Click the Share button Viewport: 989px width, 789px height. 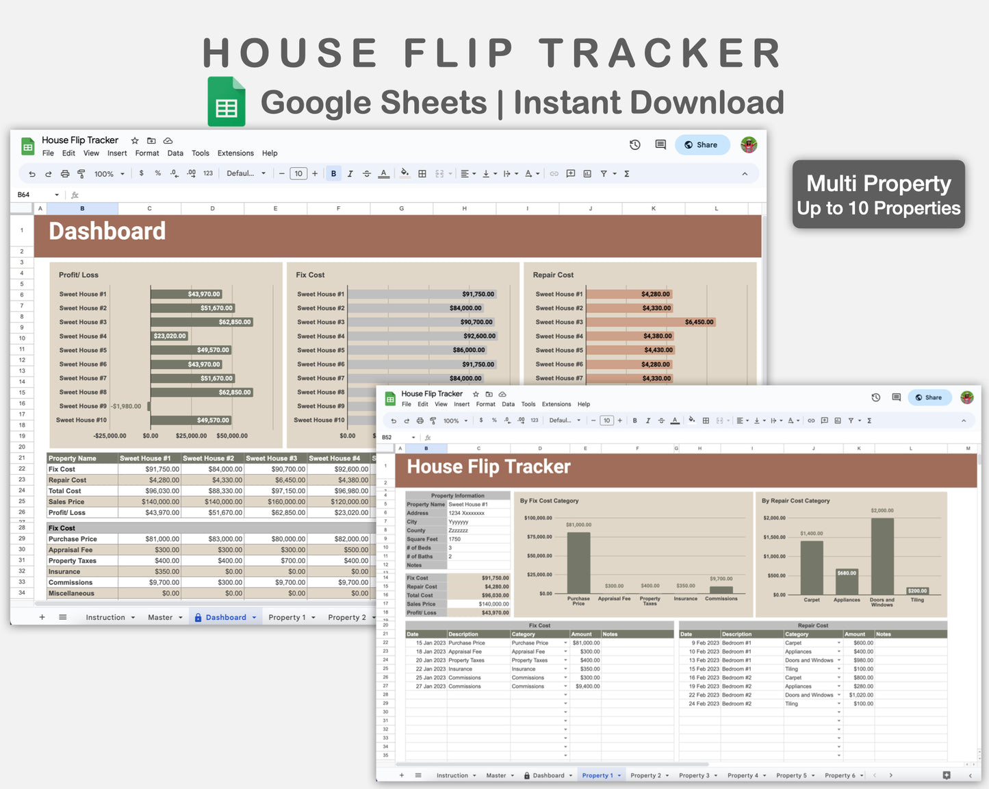(x=702, y=145)
